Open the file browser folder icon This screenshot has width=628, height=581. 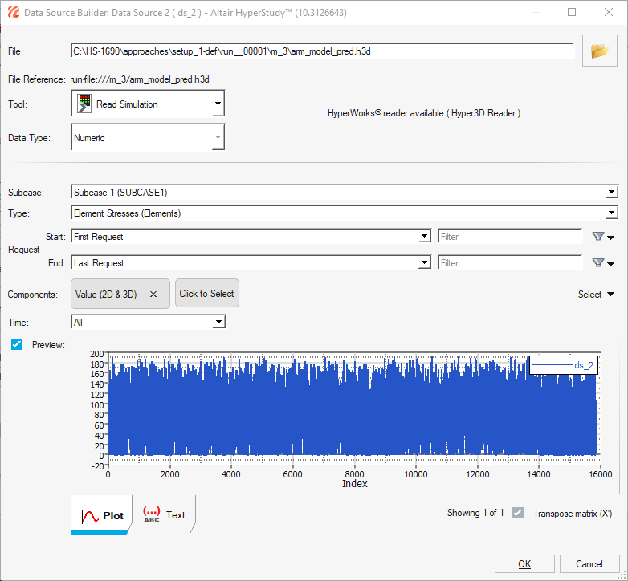pos(599,51)
